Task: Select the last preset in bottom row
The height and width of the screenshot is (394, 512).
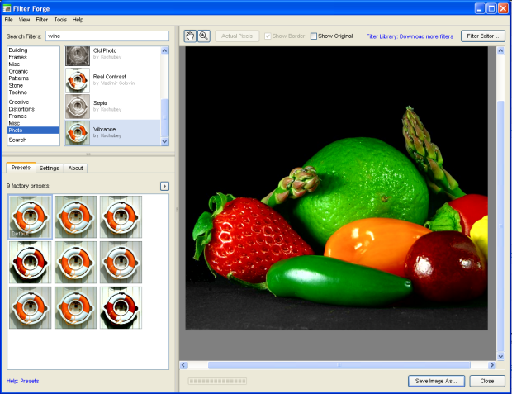Action: (121, 308)
